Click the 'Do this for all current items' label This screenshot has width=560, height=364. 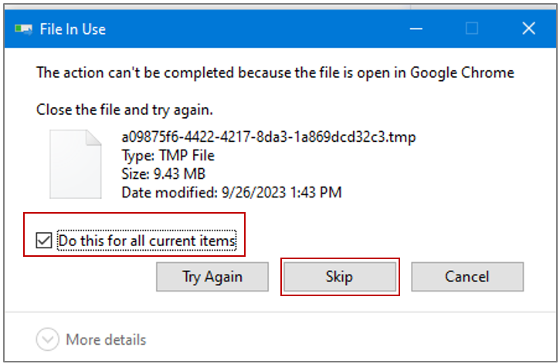pos(147,241)
